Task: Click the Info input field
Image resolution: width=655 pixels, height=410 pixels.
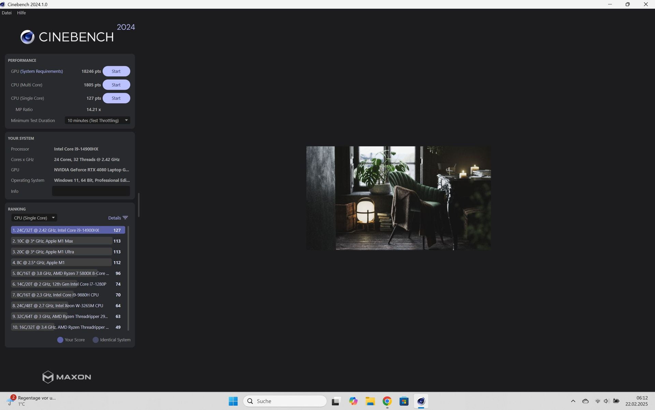Action: 91,191
